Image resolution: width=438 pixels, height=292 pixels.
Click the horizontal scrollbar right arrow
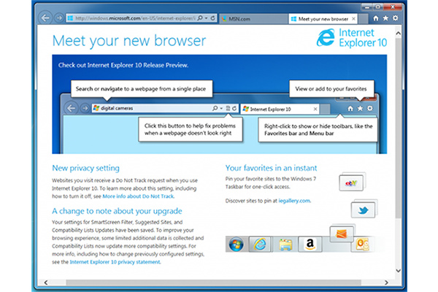(386, 283)
